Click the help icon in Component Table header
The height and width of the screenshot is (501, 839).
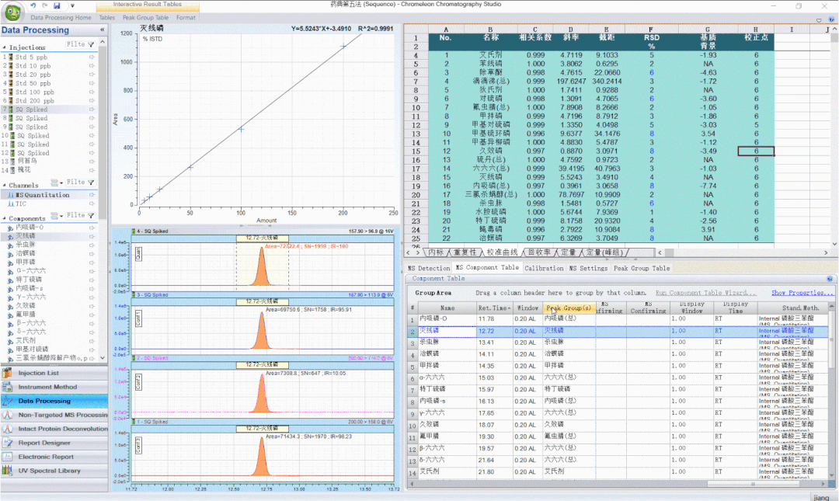[x=829, y=278]
